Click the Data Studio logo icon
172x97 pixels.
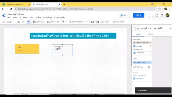(x=3, y=15)
